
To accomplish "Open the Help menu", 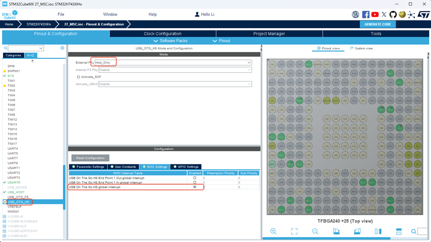I will click(x=152, y=14).
